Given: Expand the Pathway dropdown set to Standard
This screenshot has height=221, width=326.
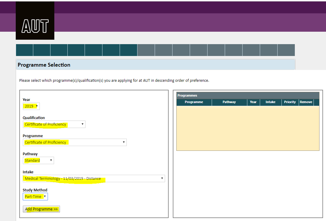Looking at the screenshot, I should point(38,161).
